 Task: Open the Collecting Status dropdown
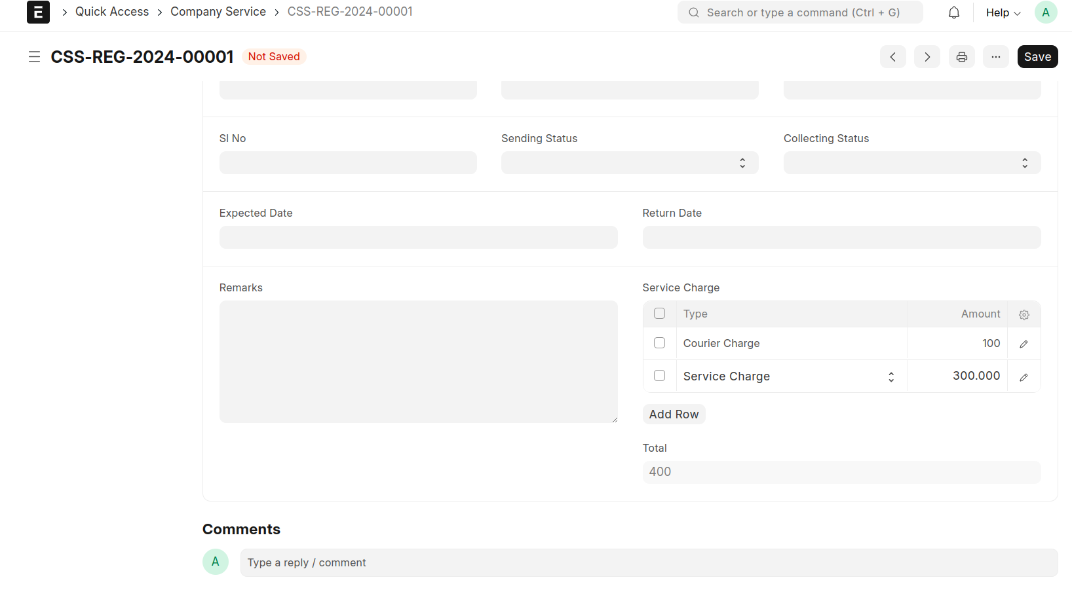tap(911, 163)
